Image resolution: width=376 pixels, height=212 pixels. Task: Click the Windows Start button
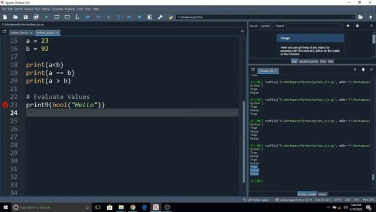pyautogui.click(x=5, y=207)
